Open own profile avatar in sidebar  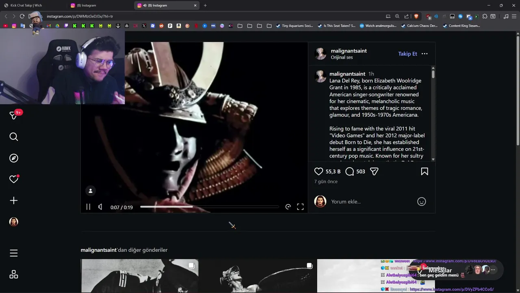tap(14, 221)
